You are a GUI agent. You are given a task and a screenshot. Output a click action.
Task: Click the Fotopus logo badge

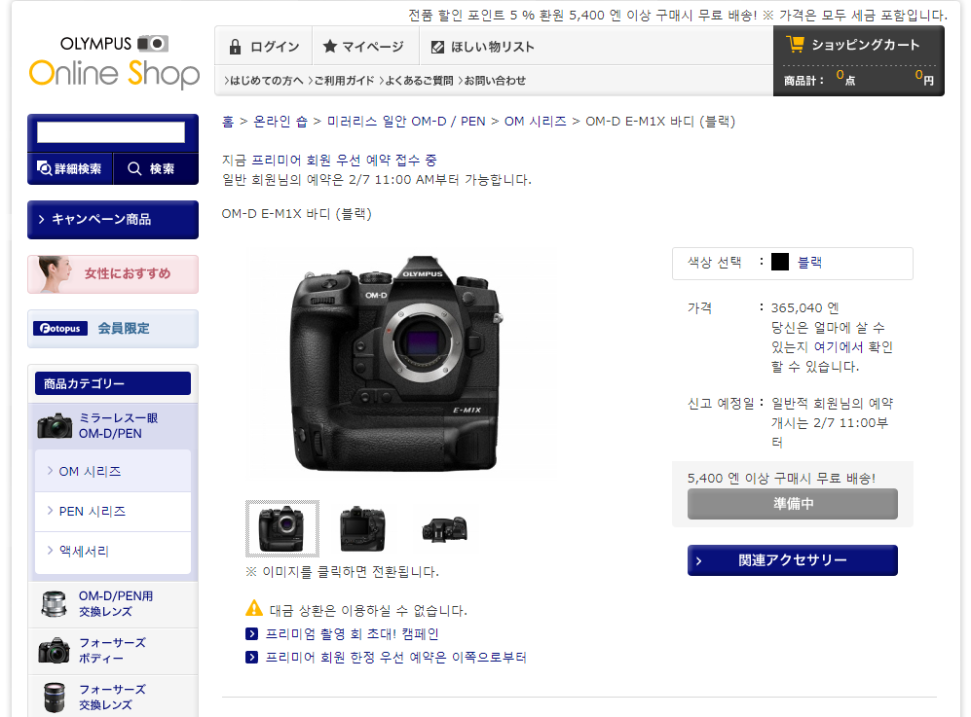pos(60,328)
